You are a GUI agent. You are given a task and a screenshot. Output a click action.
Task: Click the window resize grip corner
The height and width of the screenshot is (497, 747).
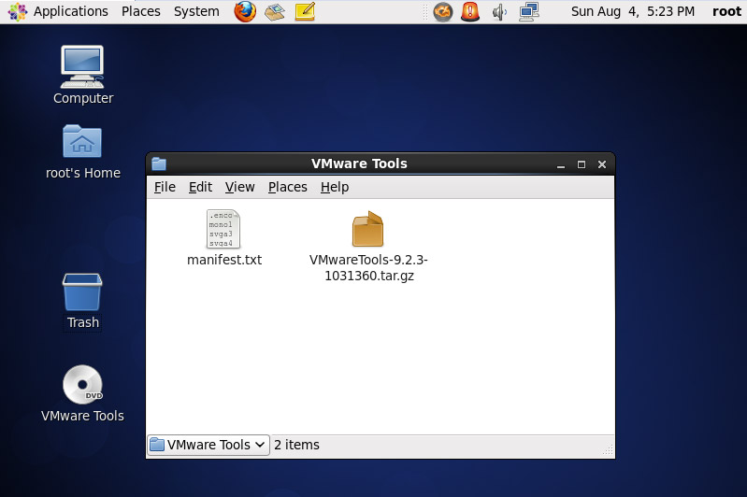(x=608, y=450)
